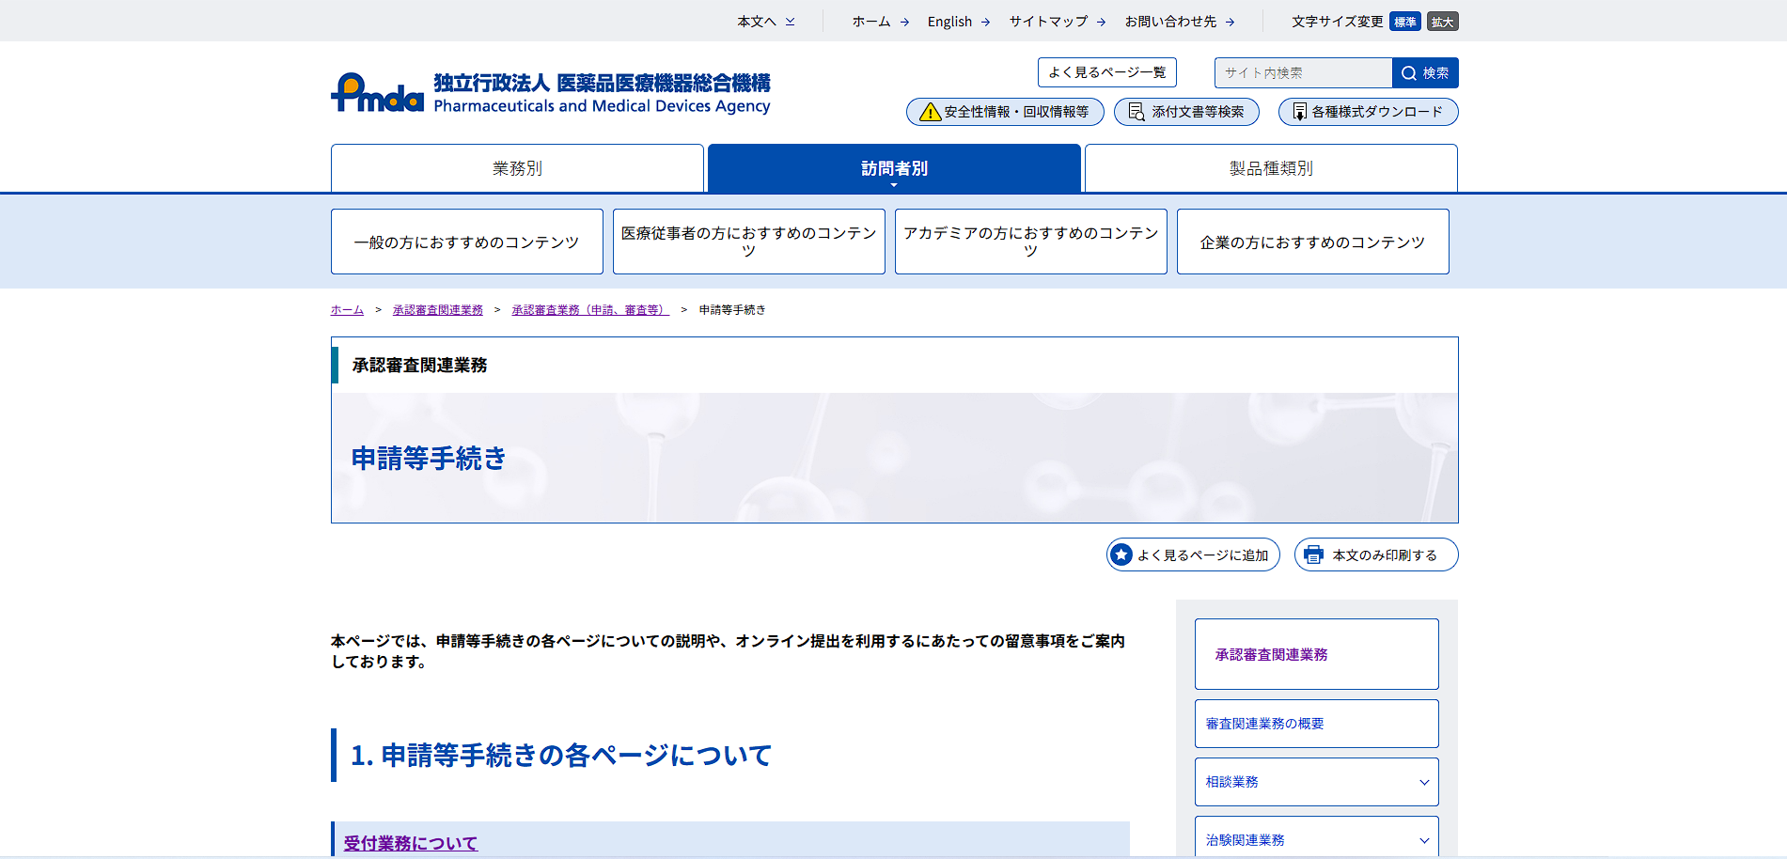This screenshot has width=1787, height=859.
Task: Set text size to 標準
Action: pos(1404,22)
